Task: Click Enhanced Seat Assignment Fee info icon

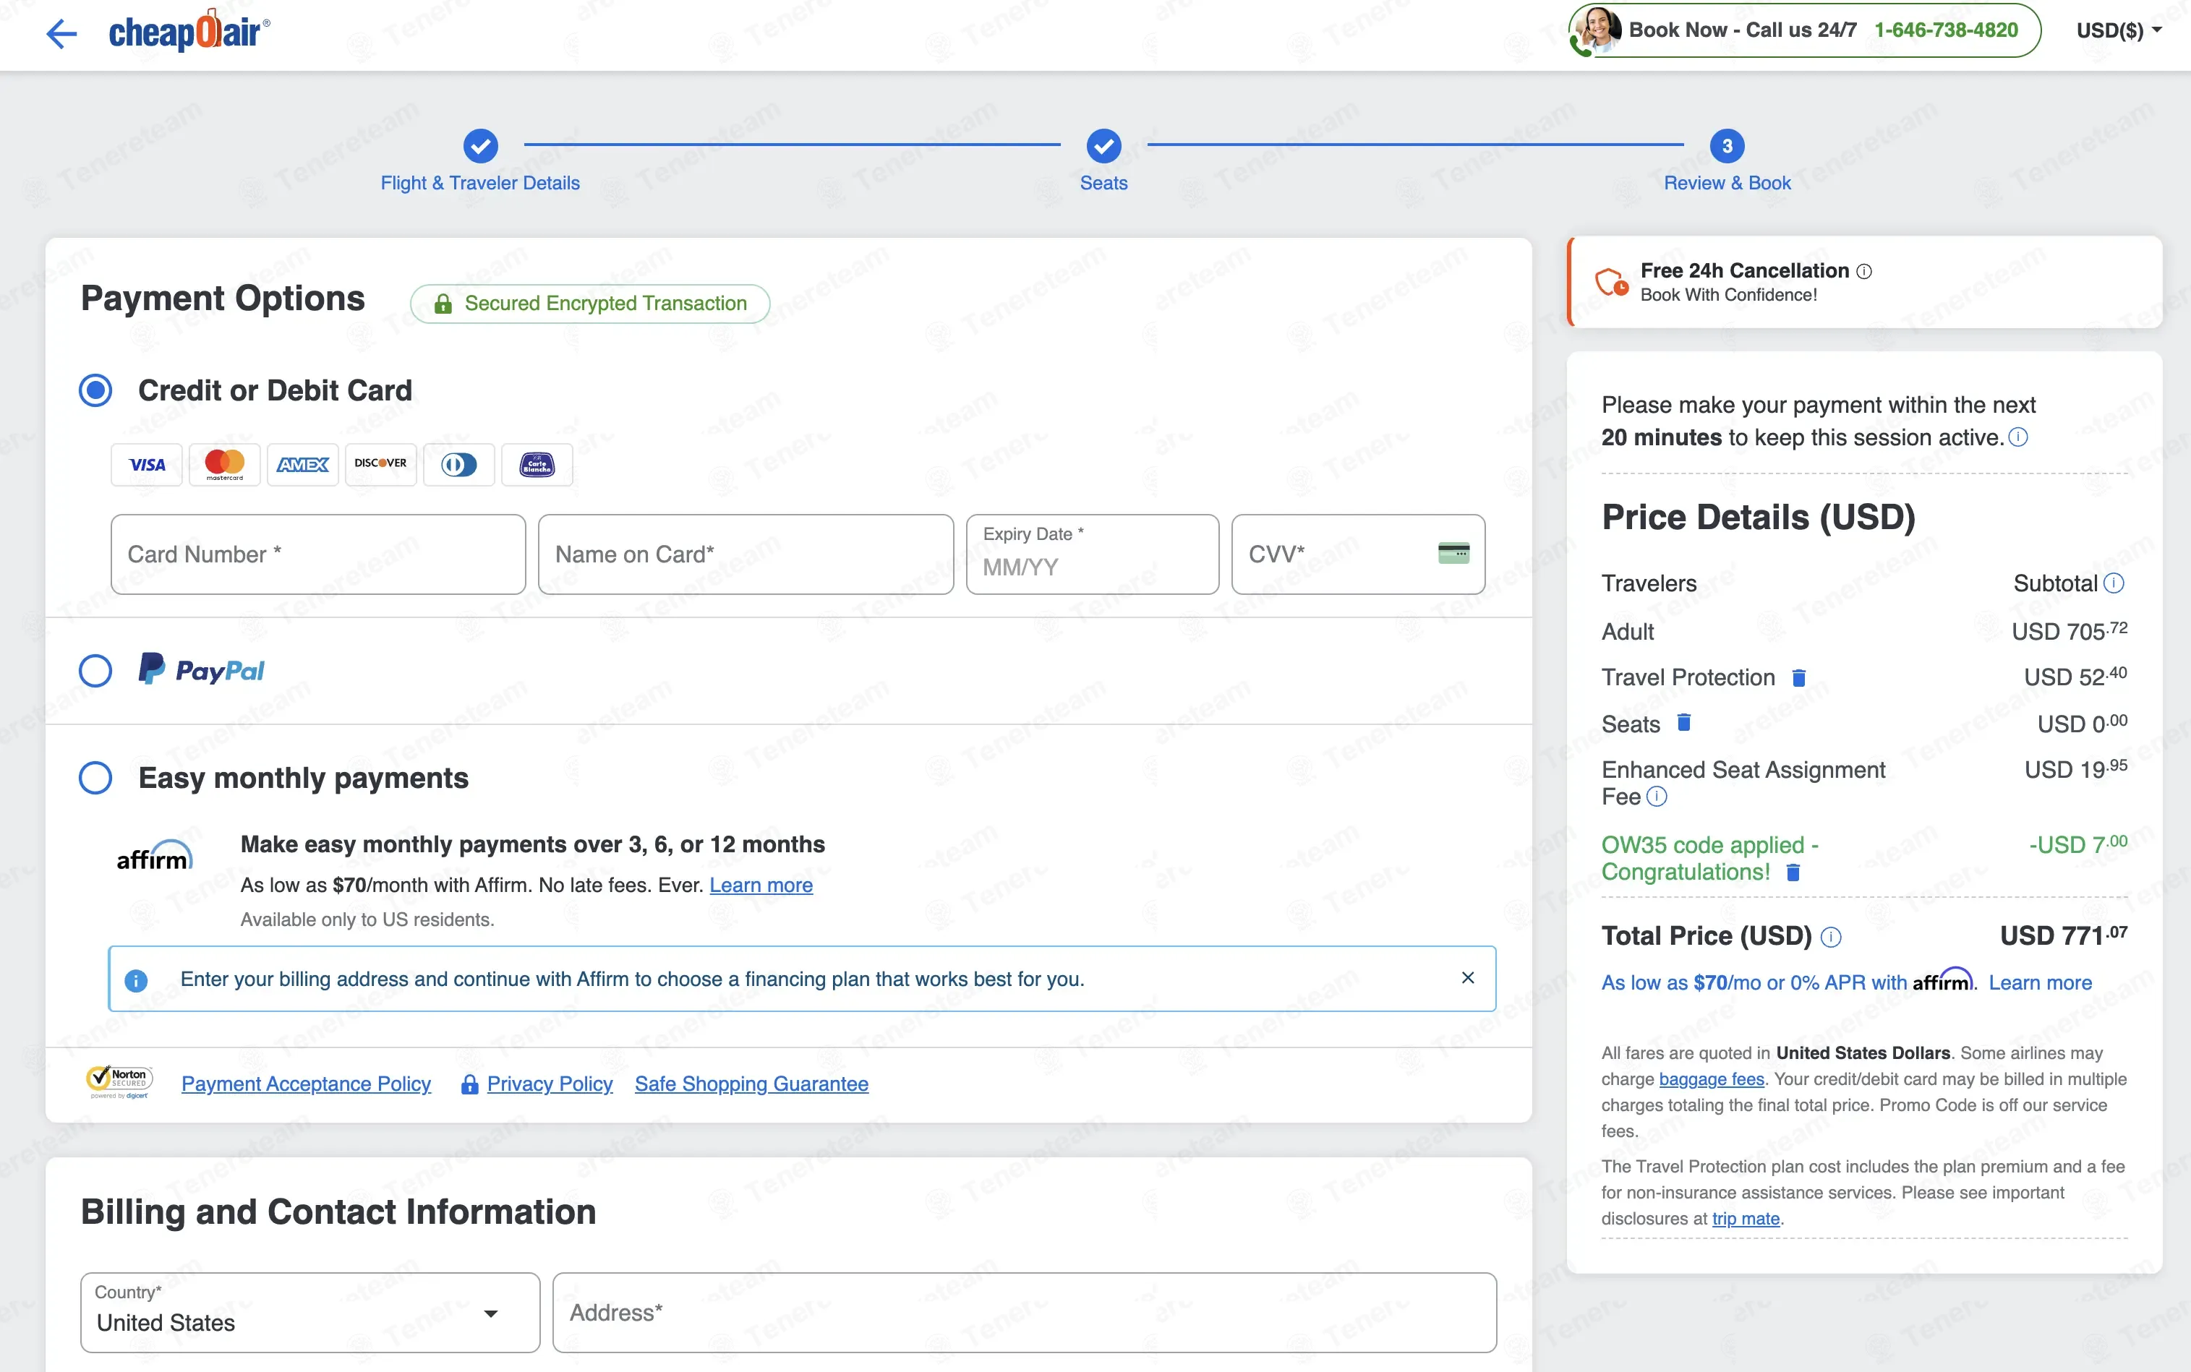Action: (x=1657, y=797)
